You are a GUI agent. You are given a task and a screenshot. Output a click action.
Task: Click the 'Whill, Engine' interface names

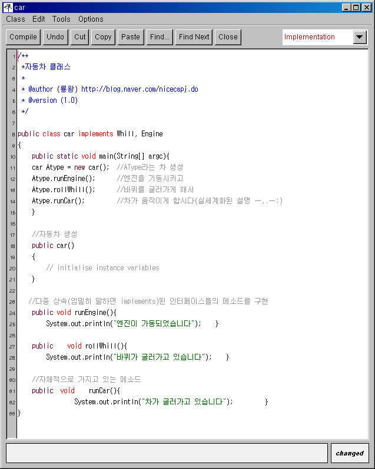(x=140, y=133)
